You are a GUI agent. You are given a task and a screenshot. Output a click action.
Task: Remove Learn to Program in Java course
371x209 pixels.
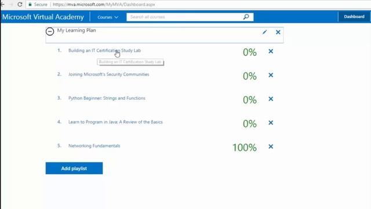tap(271, 122)
